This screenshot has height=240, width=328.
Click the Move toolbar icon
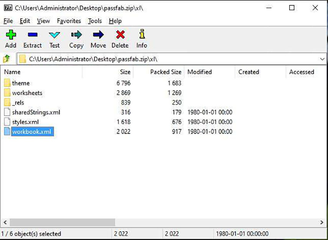point(98,38)
